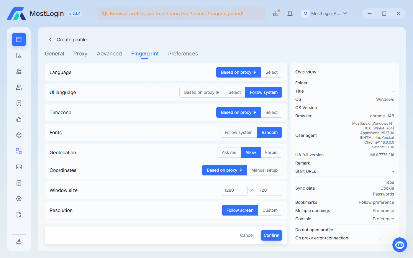Open the bookmark-plus sidebar icon

19,103
